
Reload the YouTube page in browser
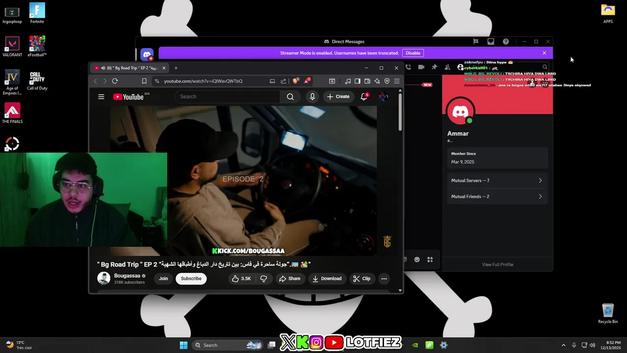pyautogui.click(x=115, y=81)
